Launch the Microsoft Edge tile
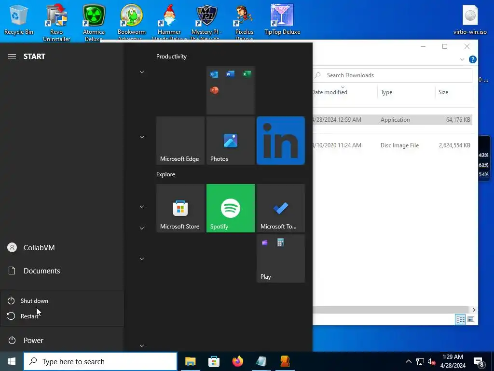 point(180,141)
